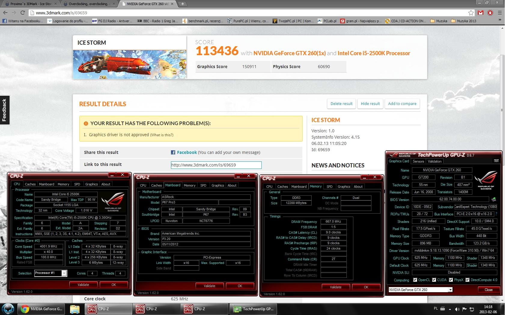
Task: Click the browser back arrow
Action: 5,13
